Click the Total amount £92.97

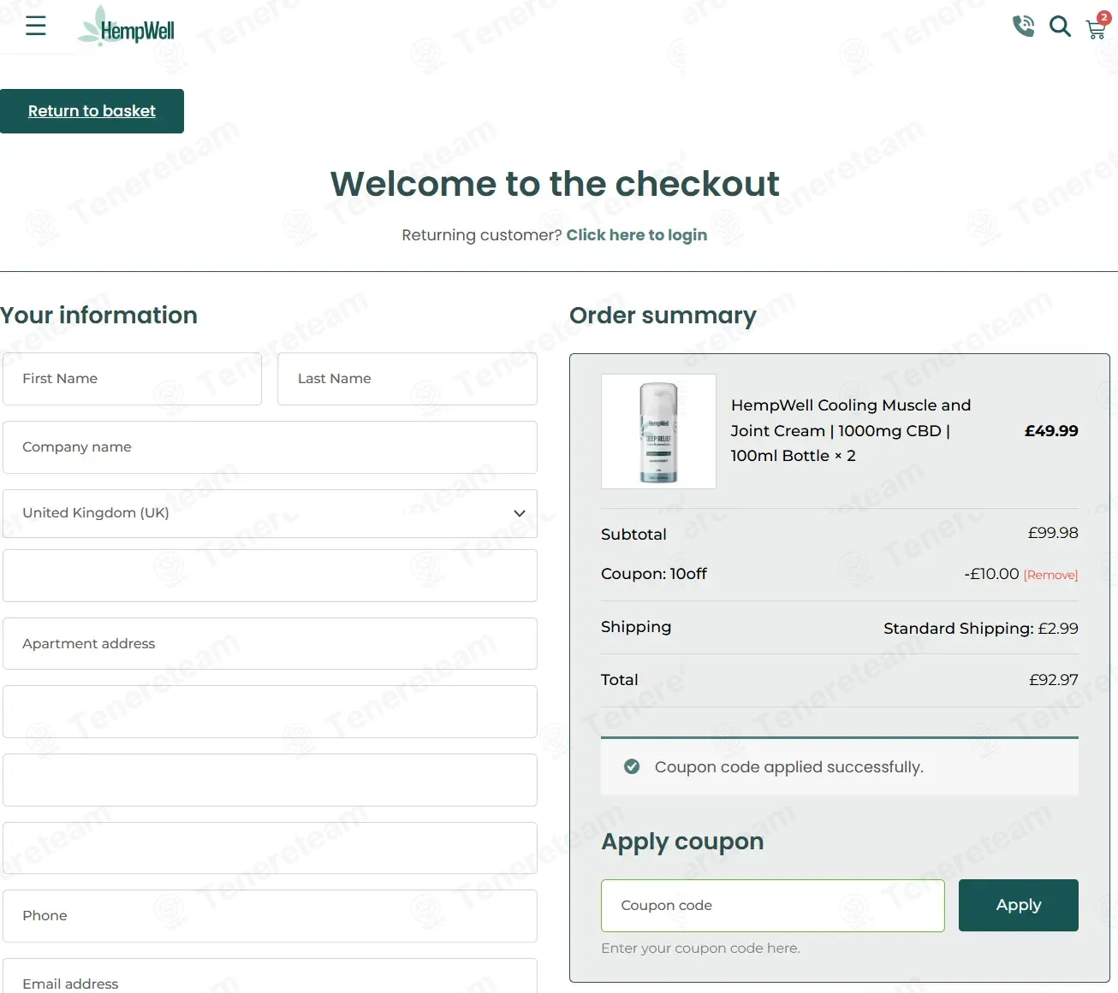coord(1054,680)
